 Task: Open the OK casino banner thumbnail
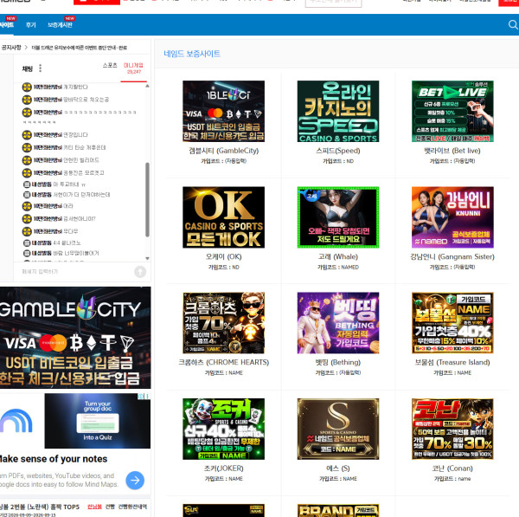tap(223, 217)
